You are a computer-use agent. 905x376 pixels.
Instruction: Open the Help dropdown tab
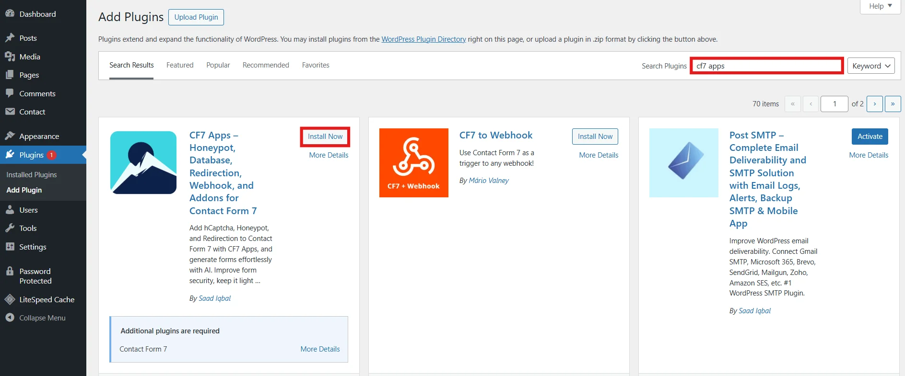881,6
